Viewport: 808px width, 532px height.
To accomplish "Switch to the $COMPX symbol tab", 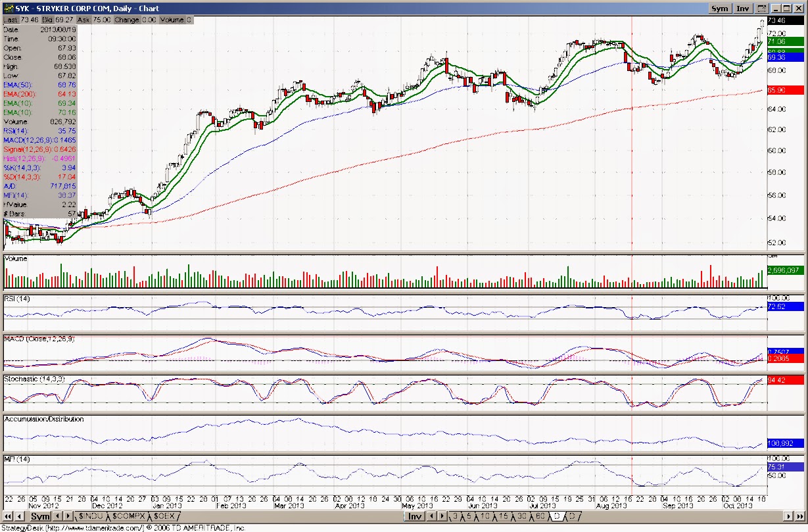I will [x=129, y=516].
